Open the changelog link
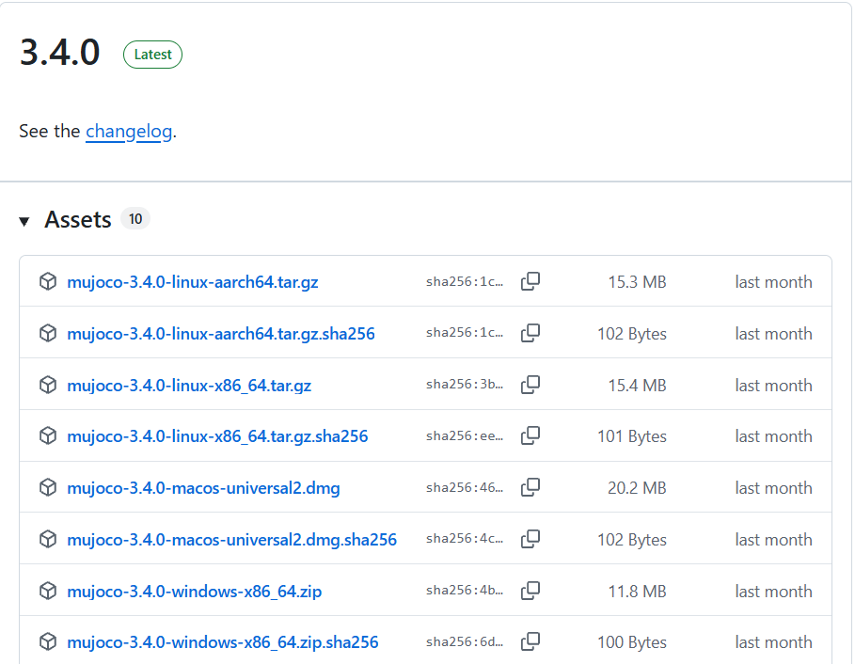The width and height of the screenshot is (855, 664). point(129,132)
